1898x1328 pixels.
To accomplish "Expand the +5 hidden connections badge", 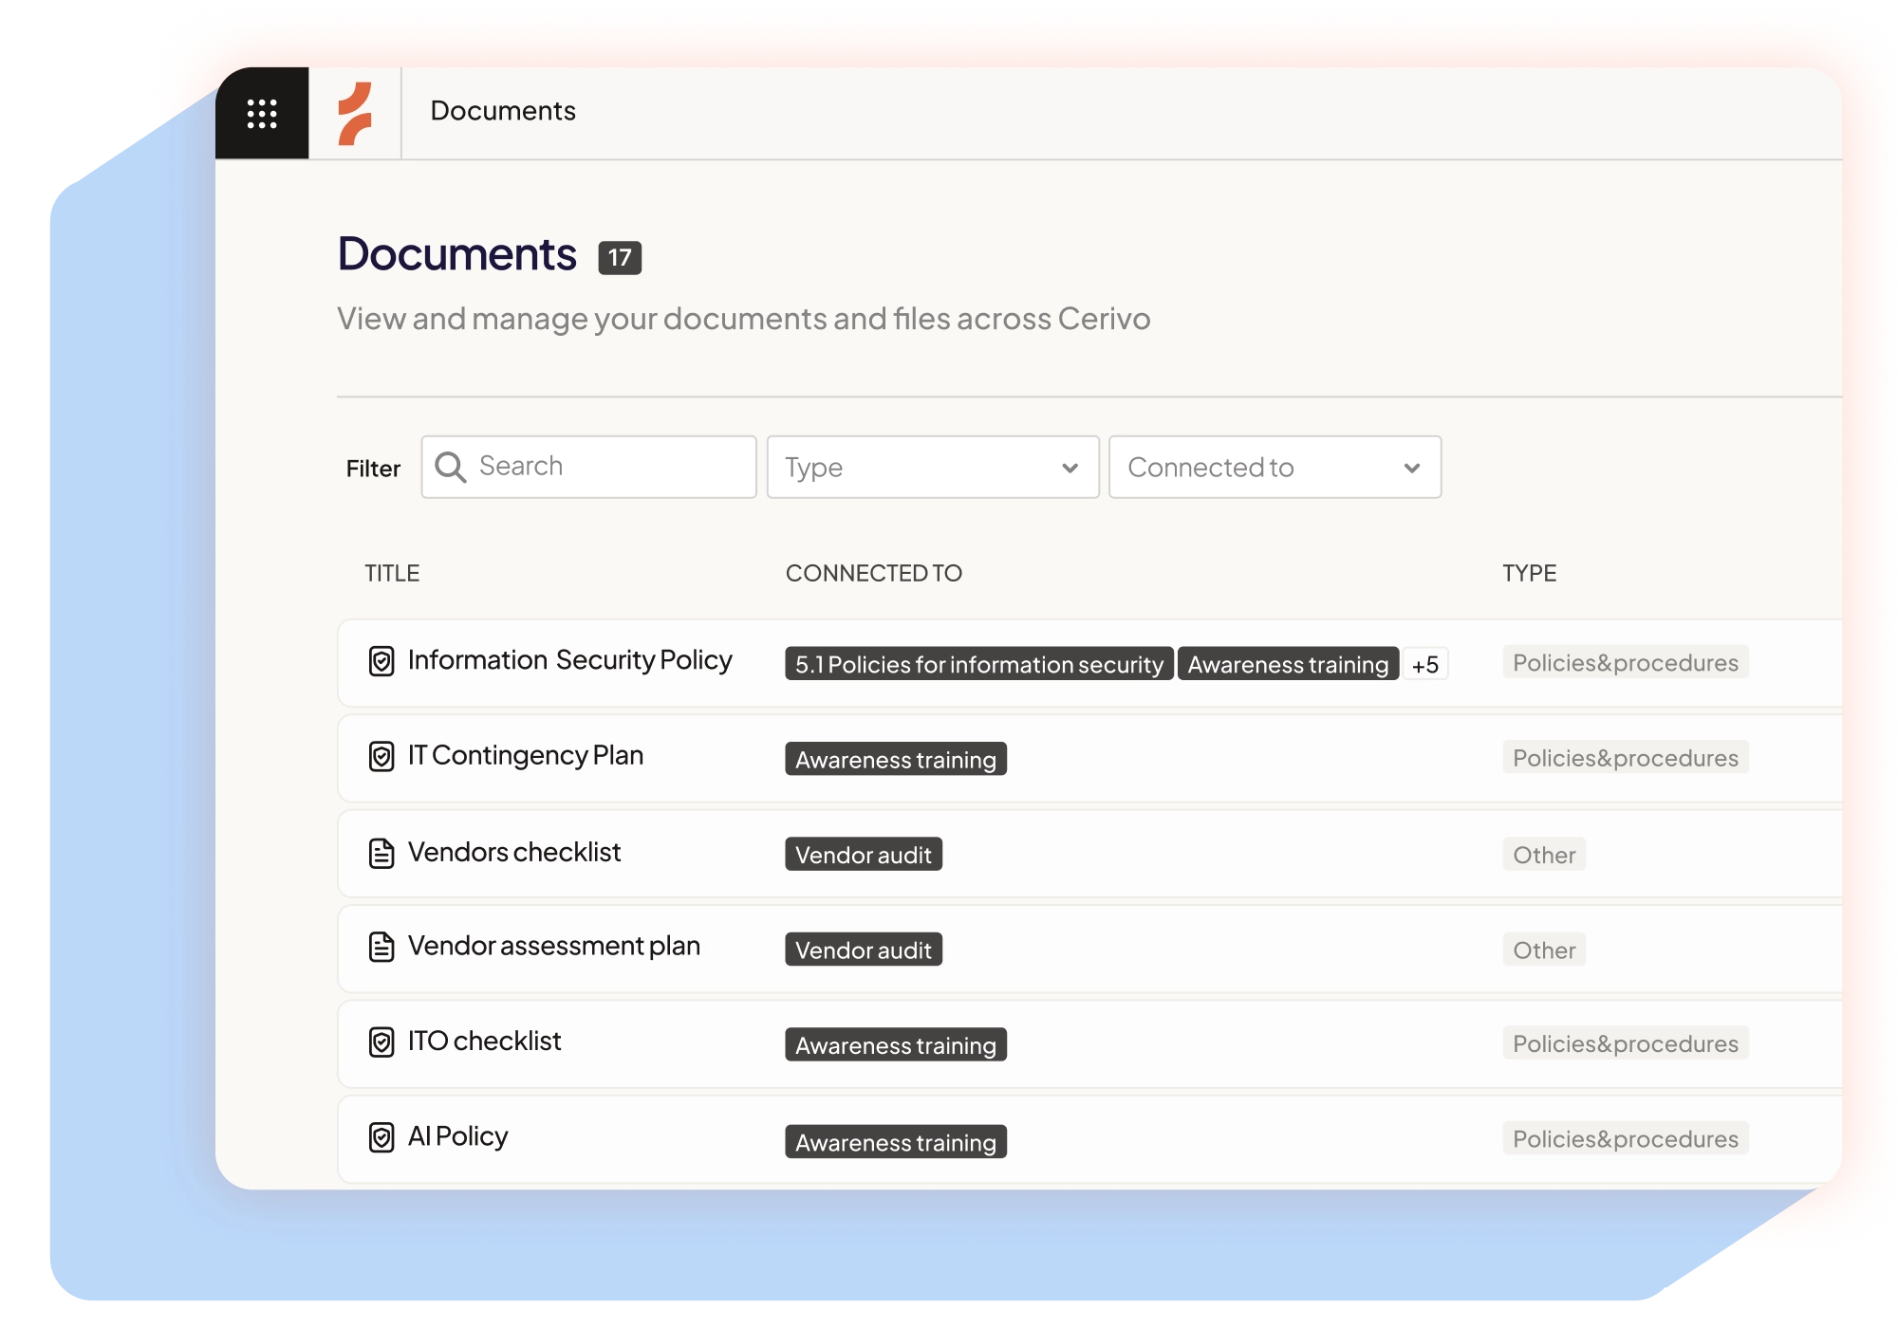I will (x=1424, y=664).
